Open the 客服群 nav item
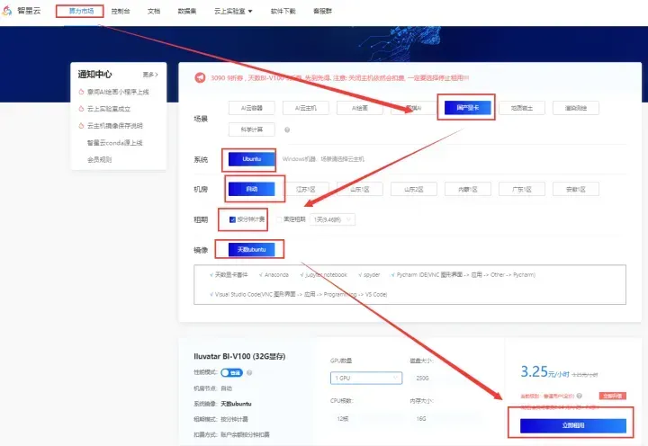Screen dimensions: 648x446 322,11
